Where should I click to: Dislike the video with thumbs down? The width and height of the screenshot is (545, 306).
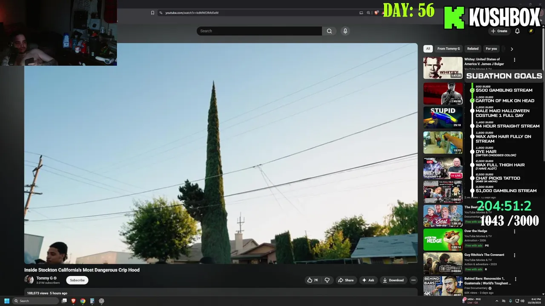[327, 280]
